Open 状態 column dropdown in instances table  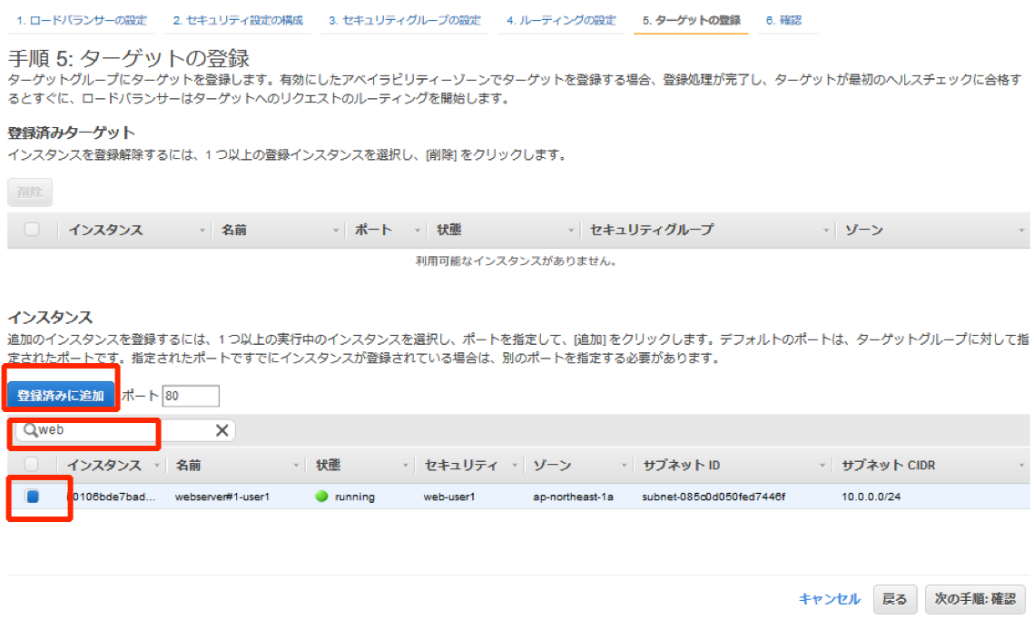click(406, 466)
